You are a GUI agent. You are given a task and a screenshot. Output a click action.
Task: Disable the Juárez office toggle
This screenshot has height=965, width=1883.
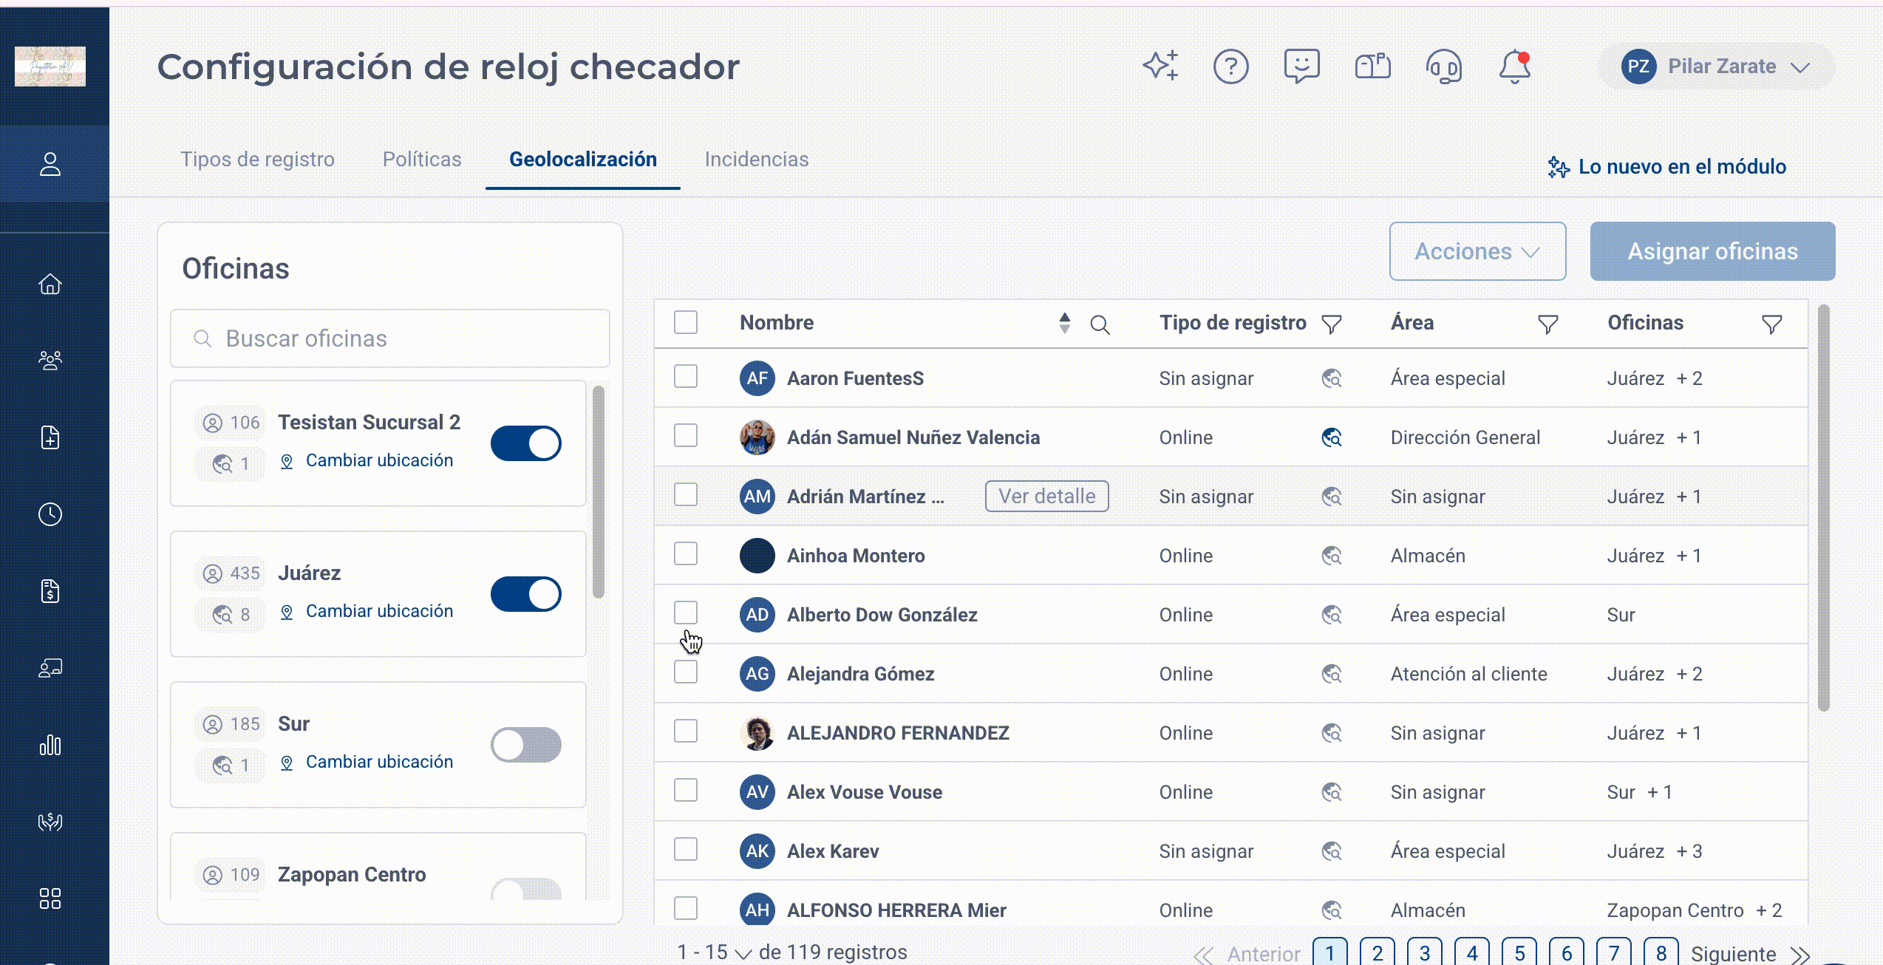coord(526,594)
